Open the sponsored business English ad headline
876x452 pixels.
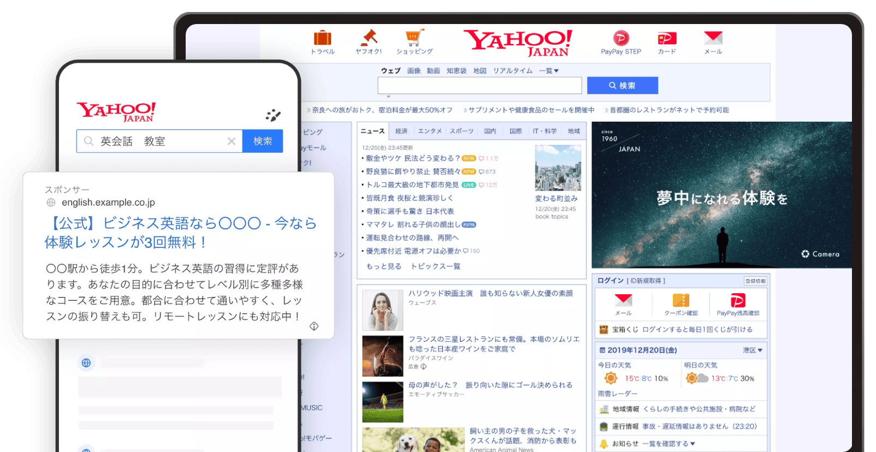coord(180,233)
